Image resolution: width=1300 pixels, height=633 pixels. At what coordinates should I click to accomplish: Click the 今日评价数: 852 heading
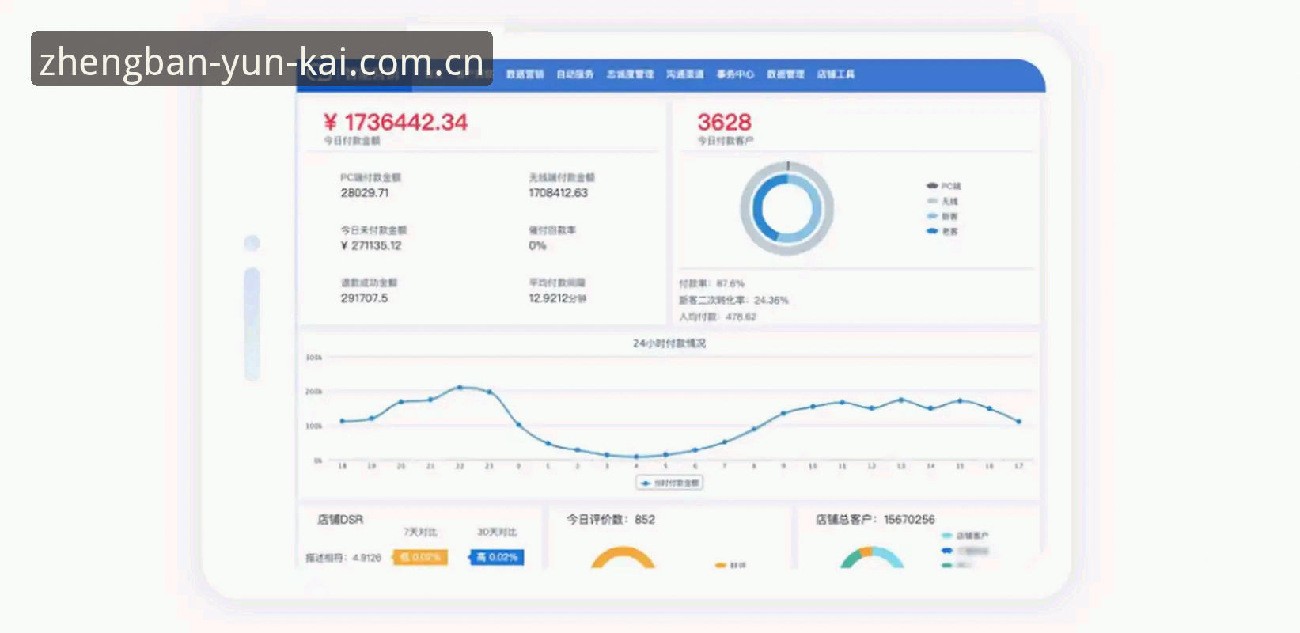(x=611, y=520)
